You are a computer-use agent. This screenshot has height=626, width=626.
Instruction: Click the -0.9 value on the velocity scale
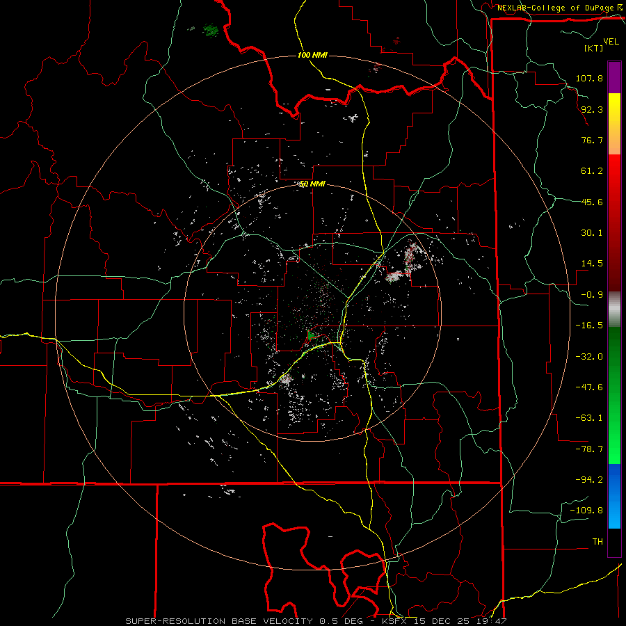[592, 295]
